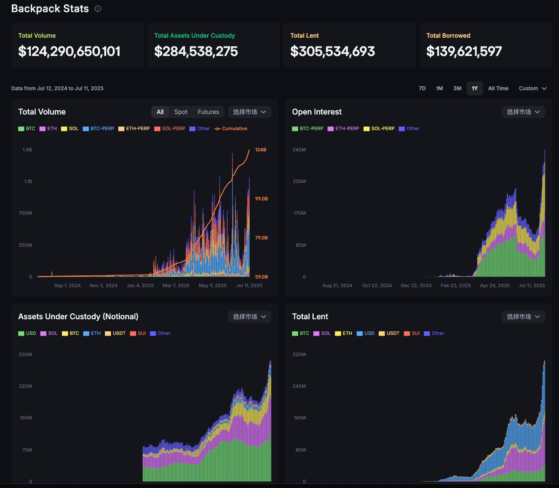Select the 1M time range
The width and height of the screenshot is (559, 488).
coord(439,88)
